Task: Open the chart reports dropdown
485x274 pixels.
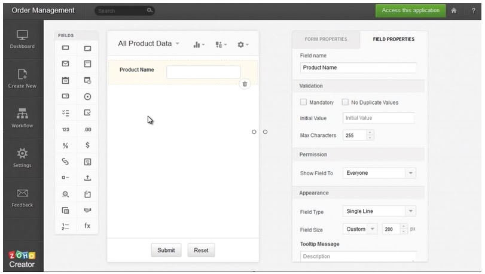Action: [x=199, y=44]
